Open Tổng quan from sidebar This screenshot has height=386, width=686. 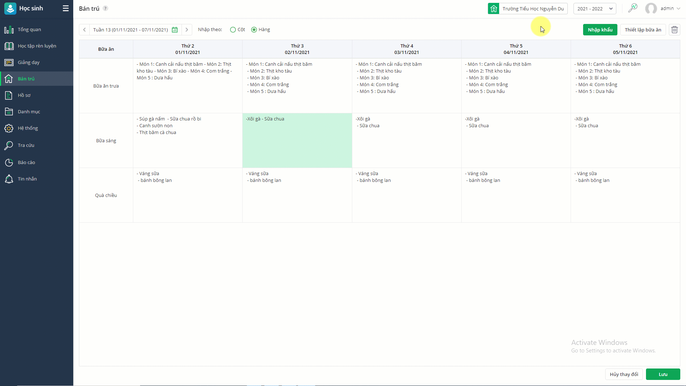coord(29,30)
